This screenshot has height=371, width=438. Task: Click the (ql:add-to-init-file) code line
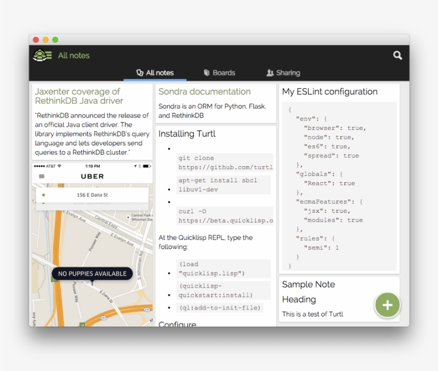pos(220,307)
